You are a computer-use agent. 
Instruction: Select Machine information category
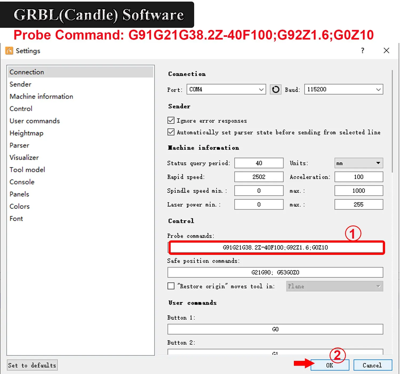pos(80,96)
